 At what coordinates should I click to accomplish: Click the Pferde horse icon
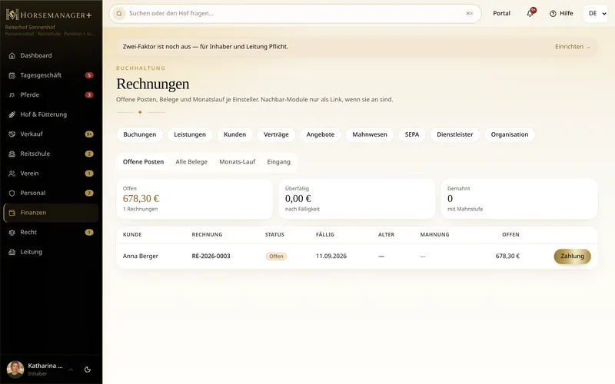pyautogui.click(x=12, y=94)
